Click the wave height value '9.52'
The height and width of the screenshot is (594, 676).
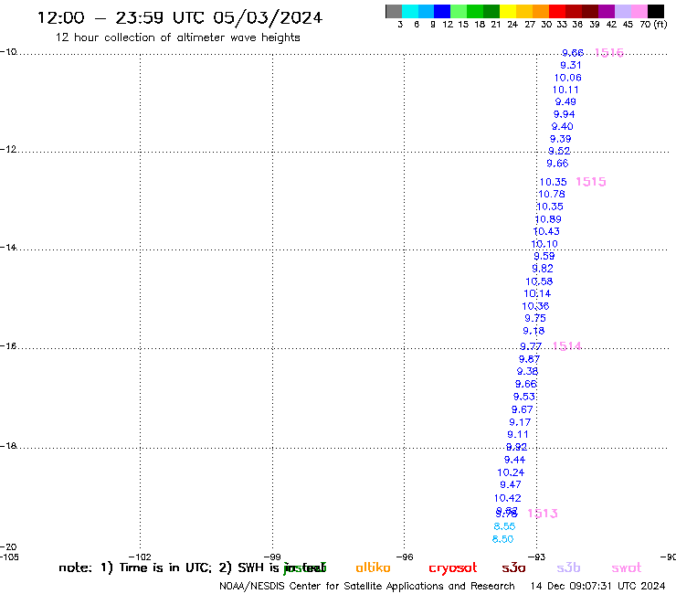559,151
